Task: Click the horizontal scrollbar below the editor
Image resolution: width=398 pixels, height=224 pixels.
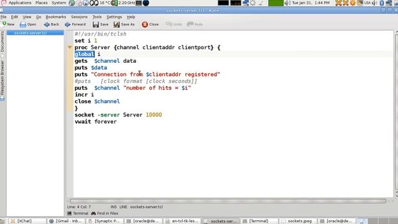Action: click(228, 201)
